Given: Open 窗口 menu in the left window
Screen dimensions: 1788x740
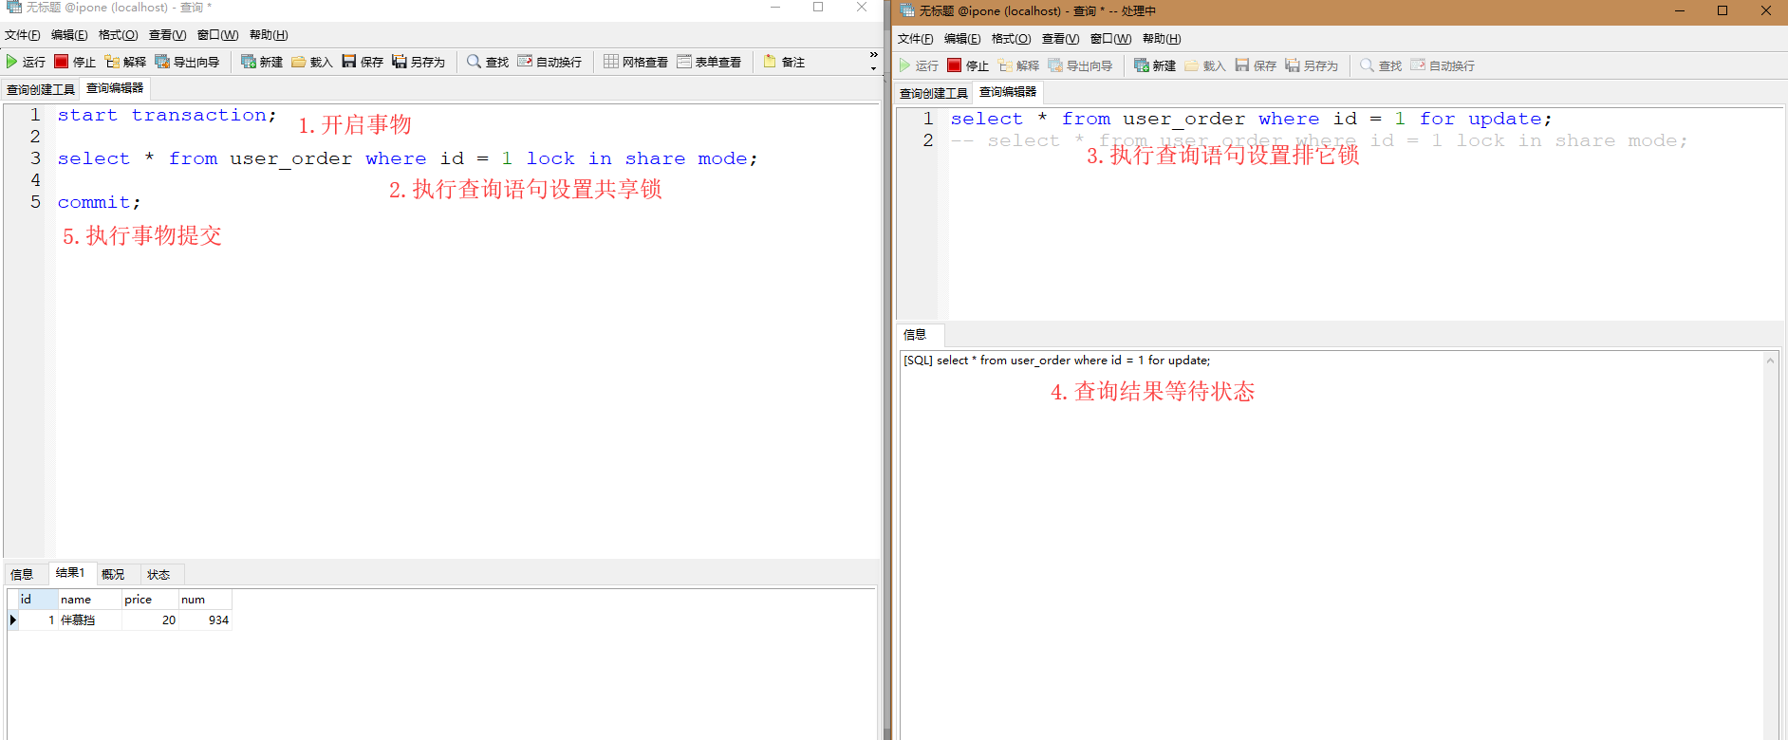Looking at the screenshot, I should (217, 35).
